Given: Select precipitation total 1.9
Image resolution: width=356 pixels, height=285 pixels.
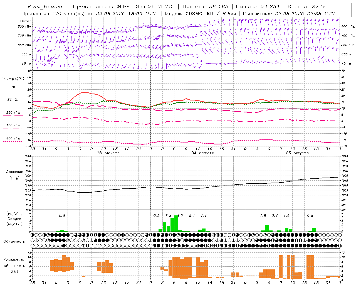Looking at the screenshot, I should click(263, 215).
